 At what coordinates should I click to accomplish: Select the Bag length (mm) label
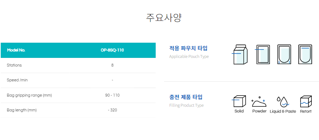[x=21, y=110]
